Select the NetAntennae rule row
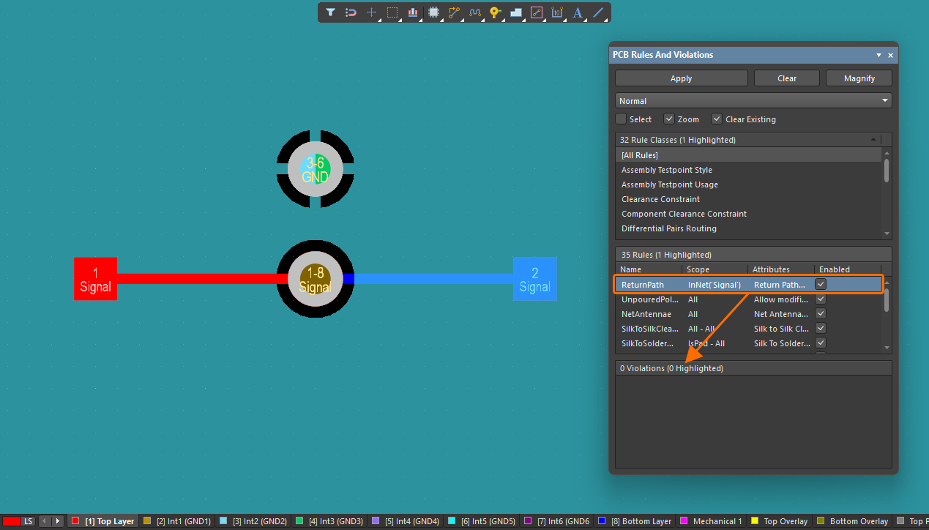929x530 pixels. coord(748,314)
